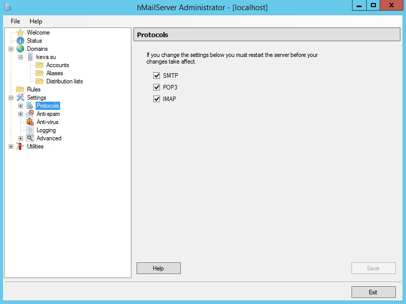Open the File menu
This screenshot has height=304, width=406.
[x=15, y=21]
